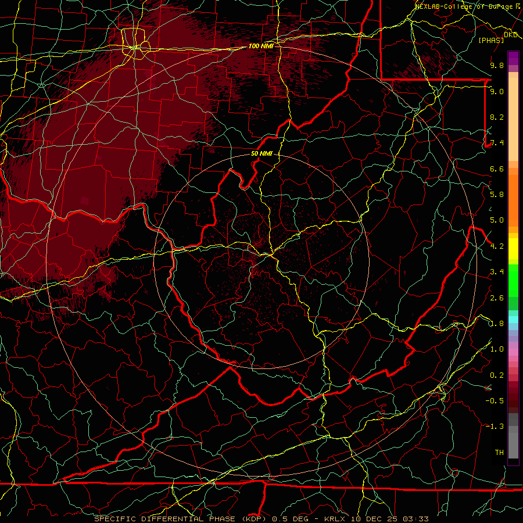Select the 1.0 value on the color scale
This screenshot has height=523, width=523.
(x=497, y=349)
